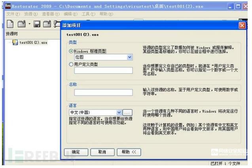Expand the 中文(中国) language dropdown

click(x=119, y=112)
